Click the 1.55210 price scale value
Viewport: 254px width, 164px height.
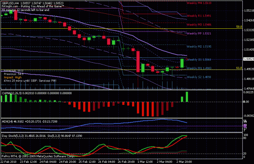click(x=249, y=11)
